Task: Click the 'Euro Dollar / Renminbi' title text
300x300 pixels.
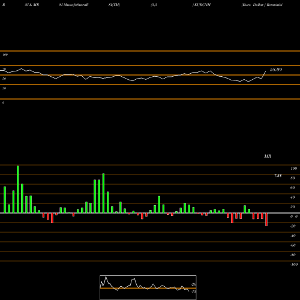Action: [262, 5]
